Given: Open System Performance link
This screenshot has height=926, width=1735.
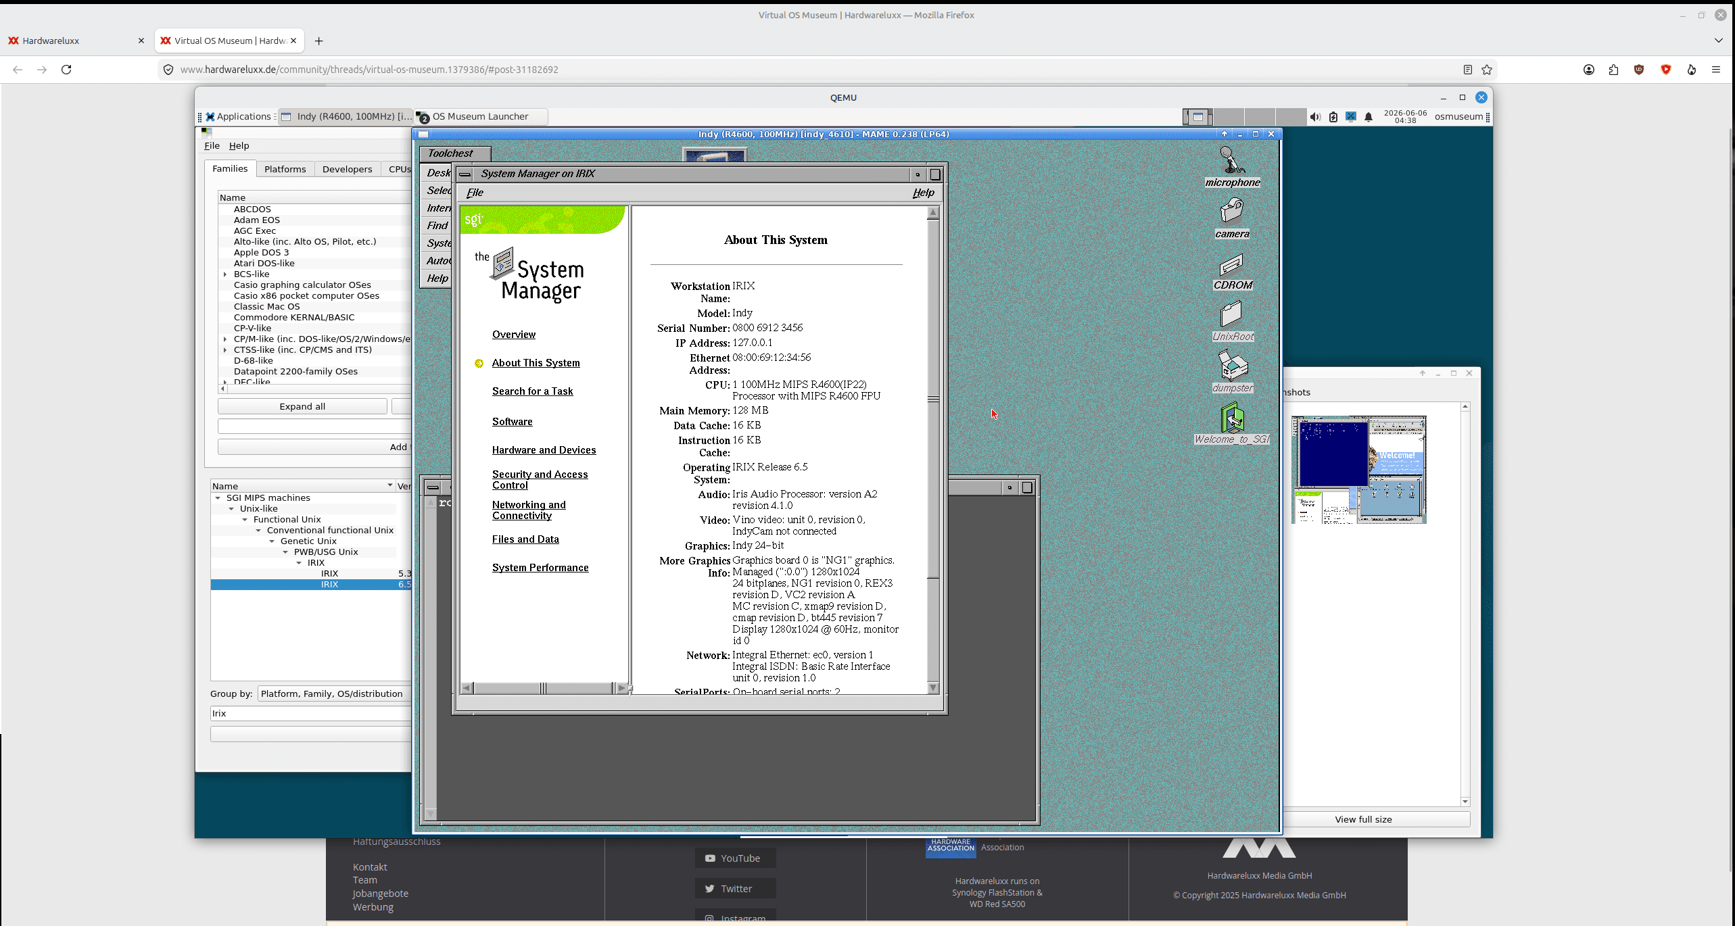Looking at the screenshot, I should (x=540, y=568).
